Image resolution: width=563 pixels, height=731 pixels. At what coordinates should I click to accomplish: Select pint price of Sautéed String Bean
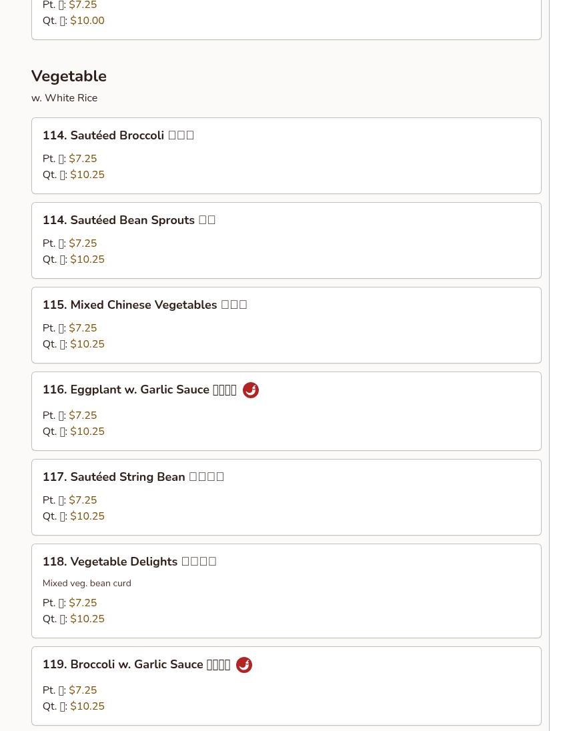(83, 500)
